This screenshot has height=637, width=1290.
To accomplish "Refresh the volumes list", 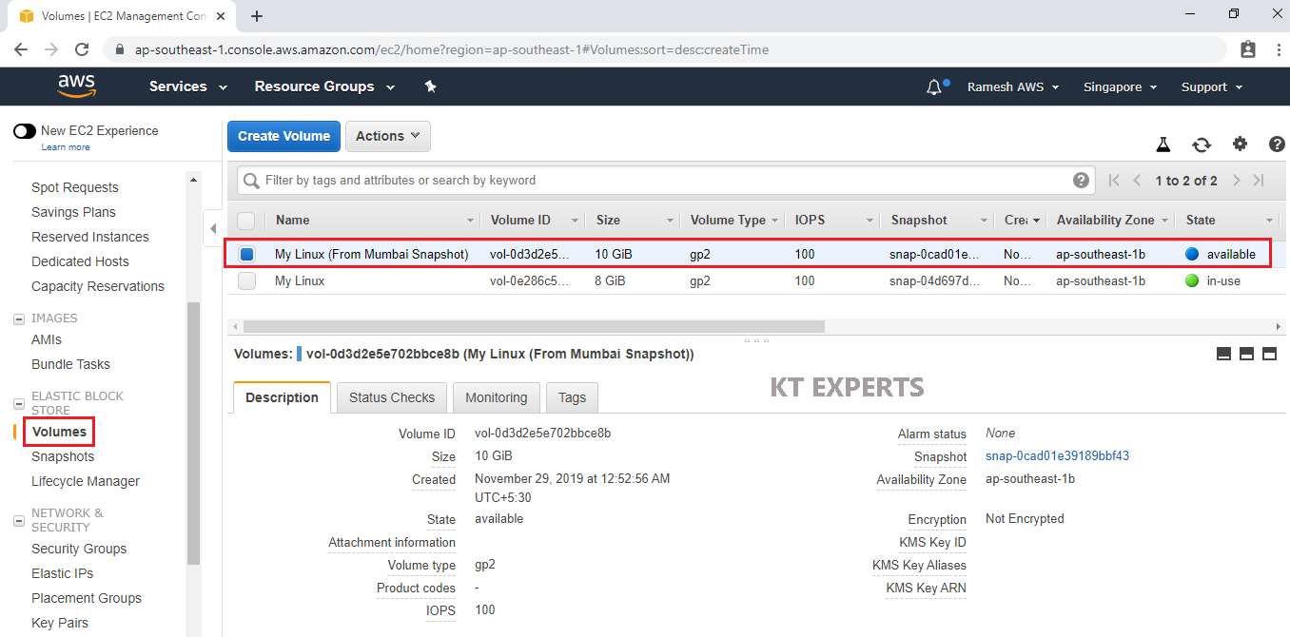I will click(1202, 145).
